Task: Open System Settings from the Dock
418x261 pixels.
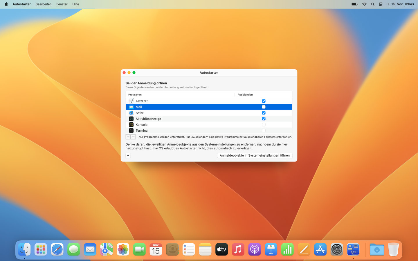Action: (x=337, y=249)
